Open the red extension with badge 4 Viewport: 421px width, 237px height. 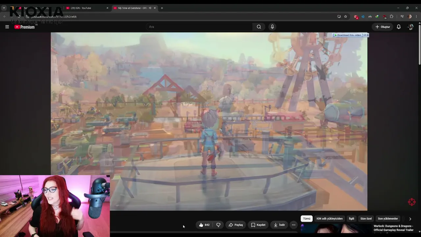[356, 16]
